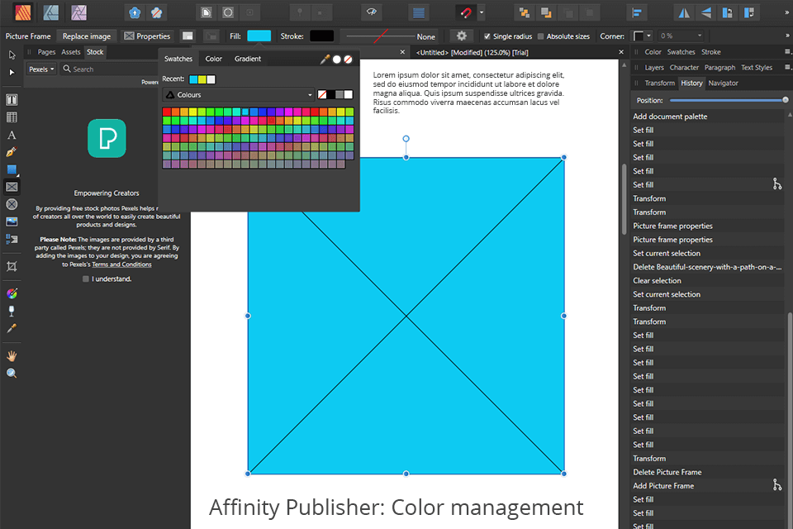Select the Place Image tool
The width and height of the screenshot is (793, 529).
point(12,222)
